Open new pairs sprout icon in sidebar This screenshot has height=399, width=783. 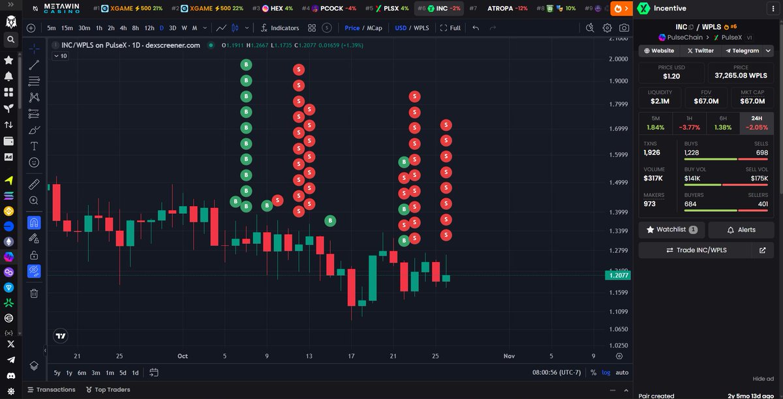tap(8, 108)
